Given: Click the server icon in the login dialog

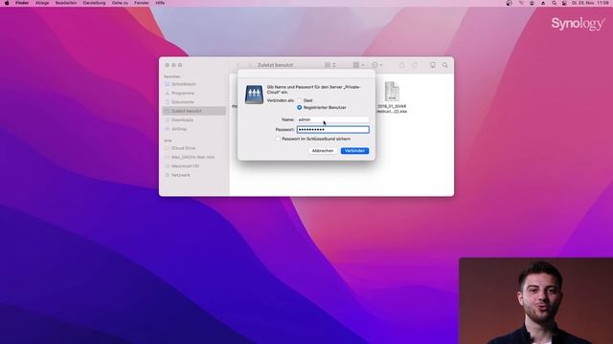Looking at the screenshot, I should coord(254,95).
